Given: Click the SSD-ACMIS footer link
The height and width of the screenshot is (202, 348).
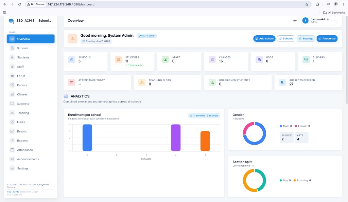Looking at the screenshot, I should coord(13,192).
